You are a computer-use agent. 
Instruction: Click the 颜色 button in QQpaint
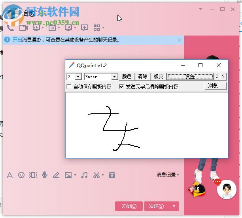127,76
